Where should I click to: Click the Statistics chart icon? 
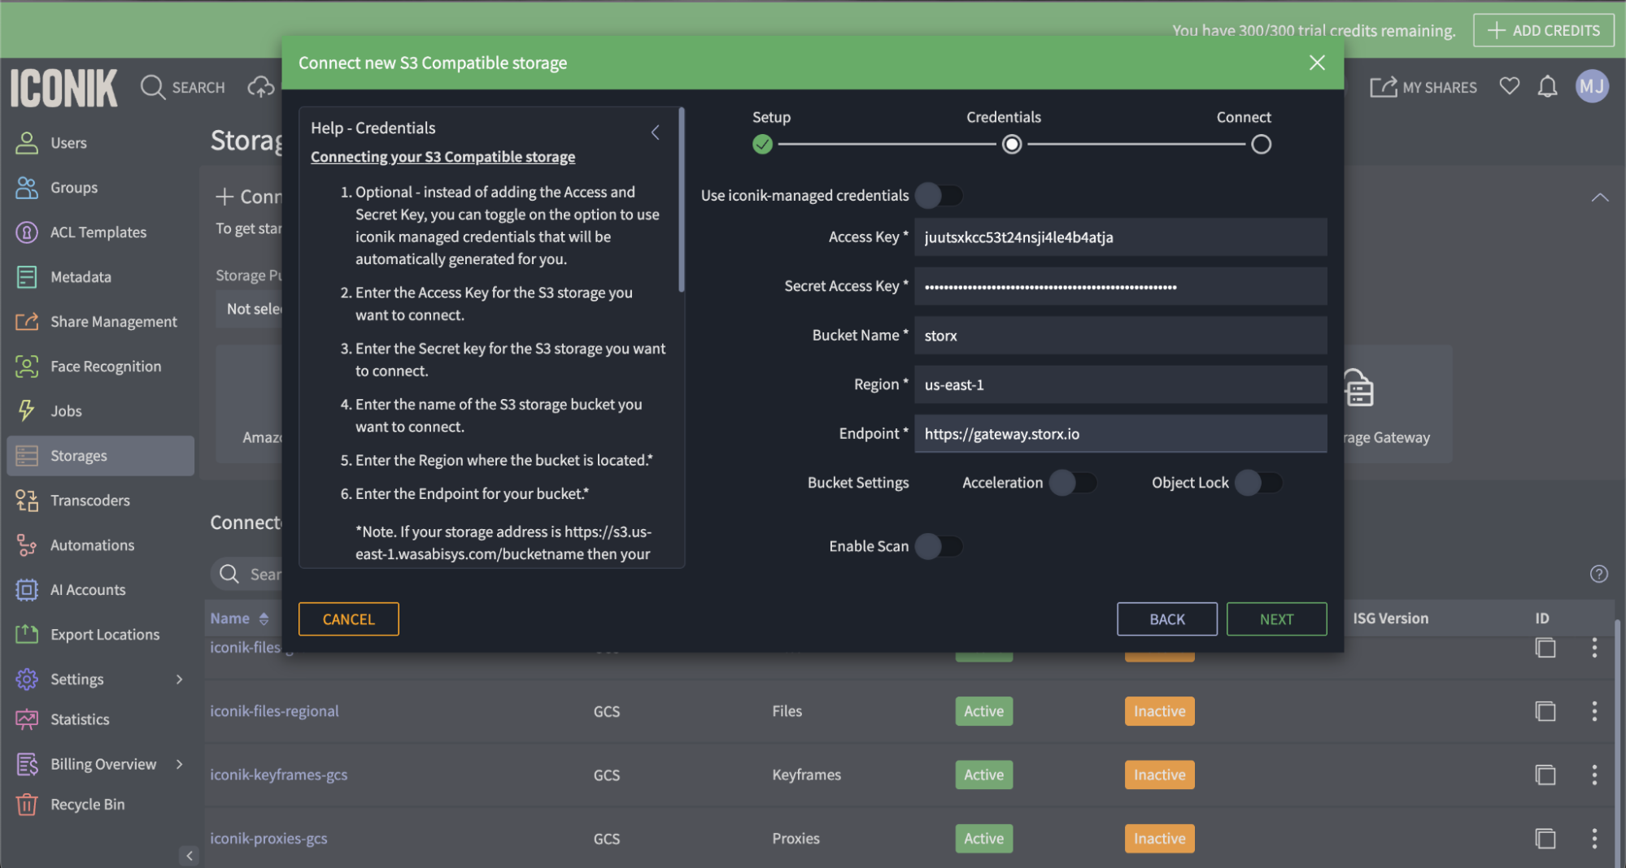coord(27,719)
